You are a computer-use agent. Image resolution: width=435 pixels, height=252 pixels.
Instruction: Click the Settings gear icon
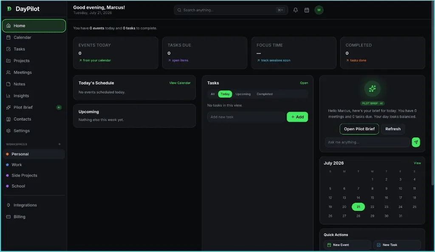tap(8, 131)
